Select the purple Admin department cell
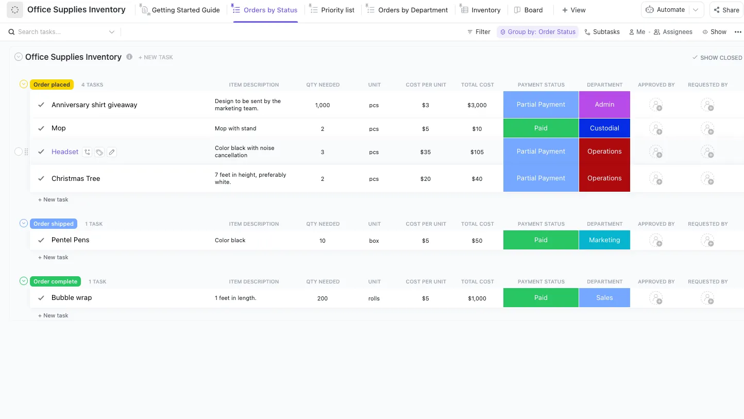Screen dimensions: 744x419 coord(604,105)
